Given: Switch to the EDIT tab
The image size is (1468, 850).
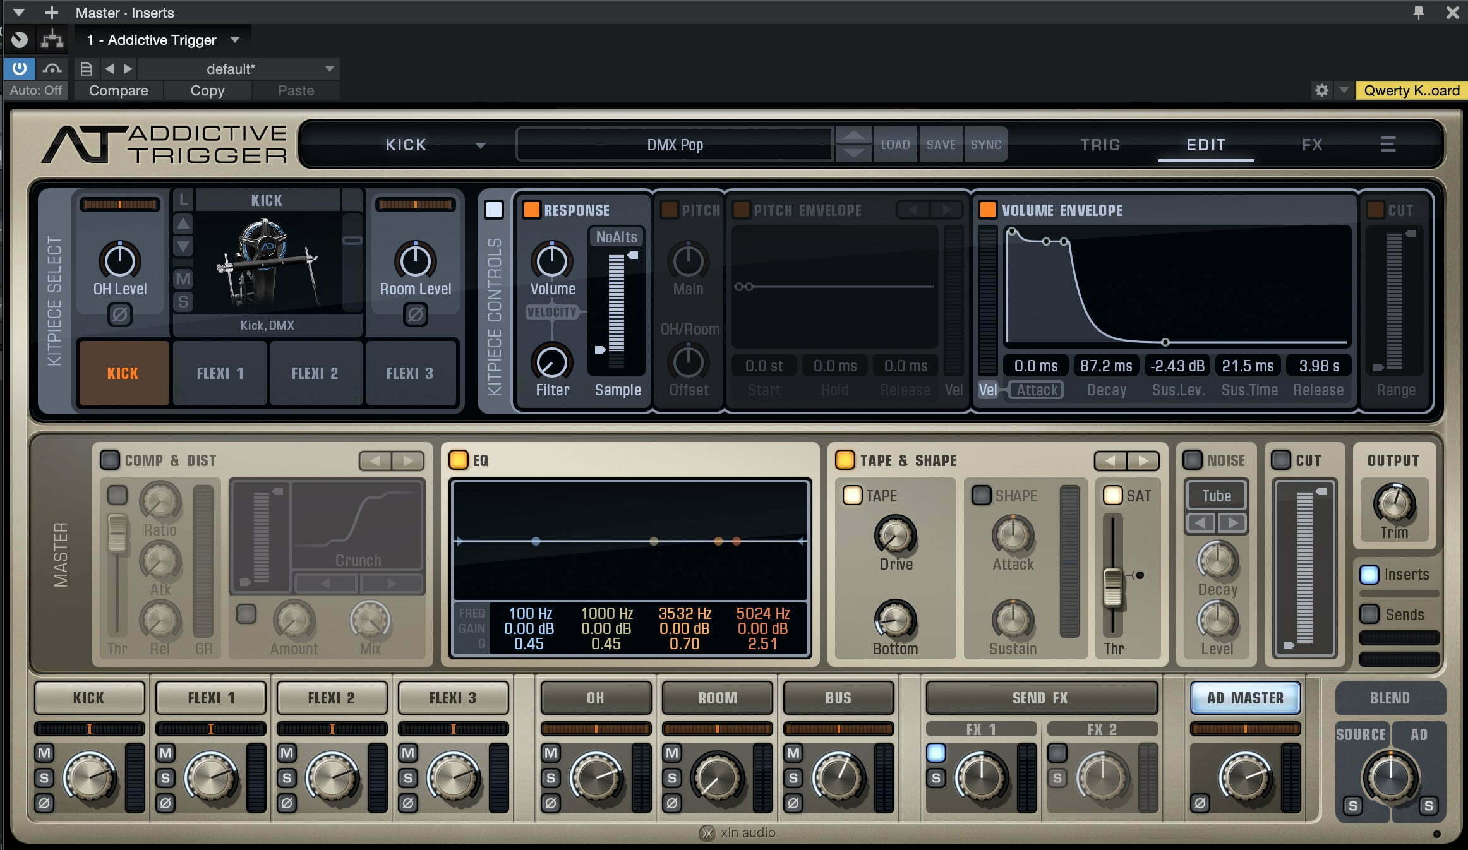Looking at the screenshot, I should coord(1205,145).
